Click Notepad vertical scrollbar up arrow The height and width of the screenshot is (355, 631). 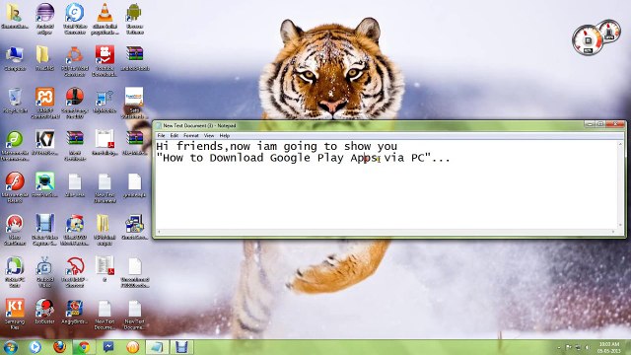[x=620, y=144]
